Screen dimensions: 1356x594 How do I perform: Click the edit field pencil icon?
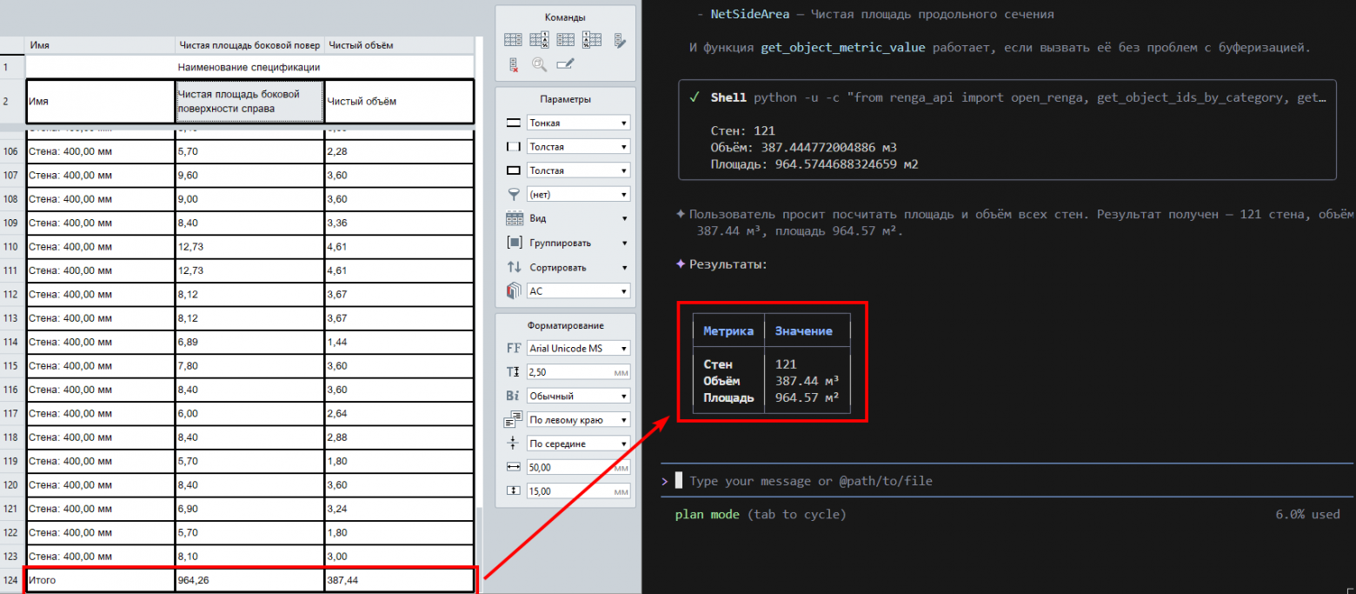coord(566,63)
